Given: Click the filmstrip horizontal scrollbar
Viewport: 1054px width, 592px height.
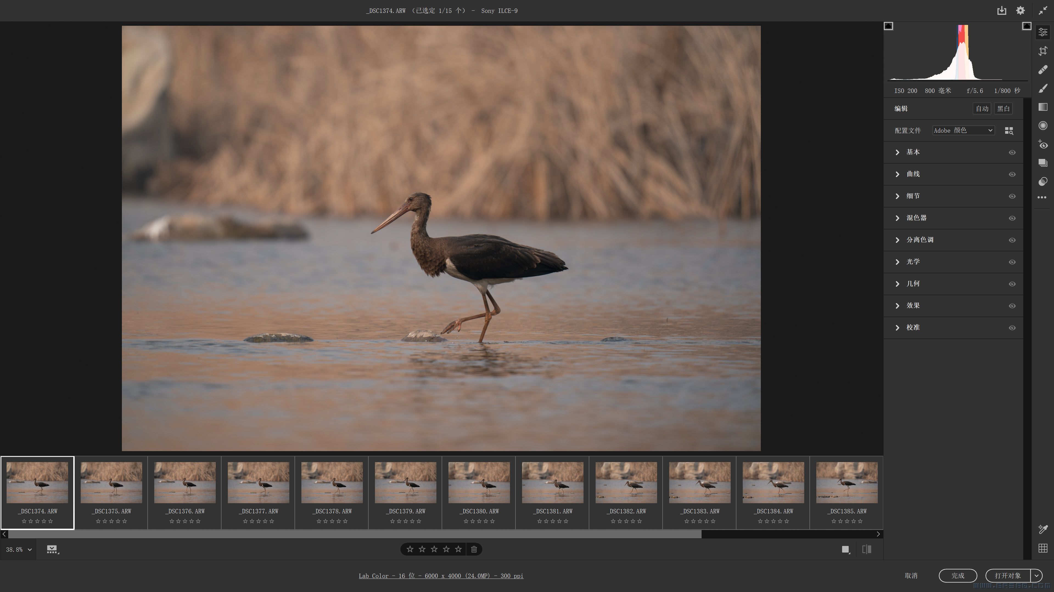Looking at the screenshot, I should tap(354, 534).
